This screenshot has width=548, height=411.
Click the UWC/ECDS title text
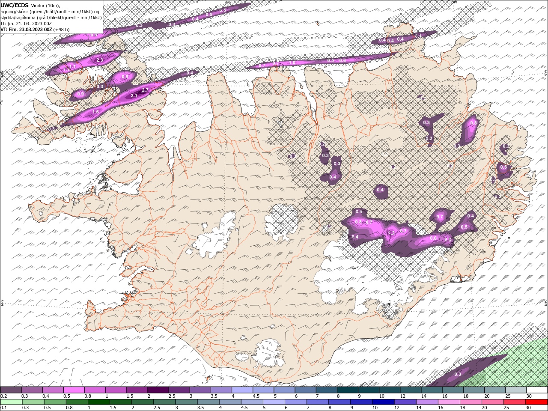click(15, 5)
